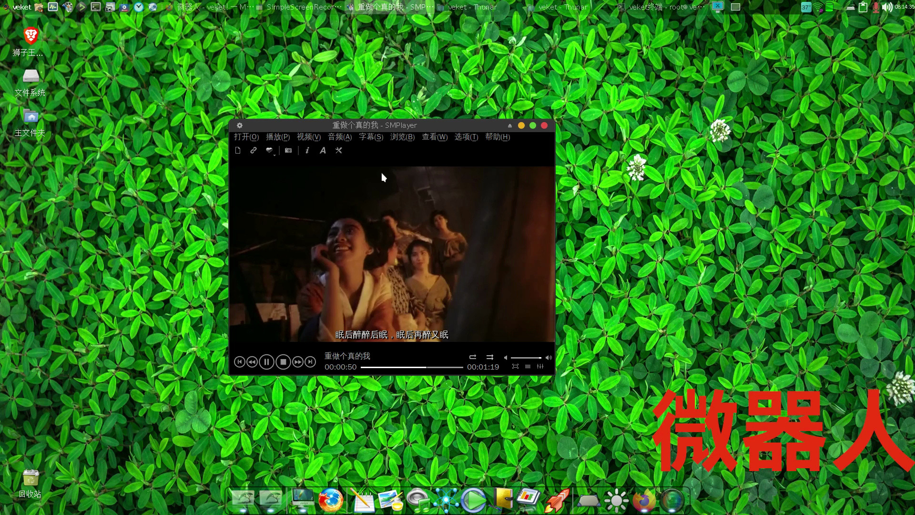
Task: Toggle fullscreen mode icon
Action: tap(515, 366)
